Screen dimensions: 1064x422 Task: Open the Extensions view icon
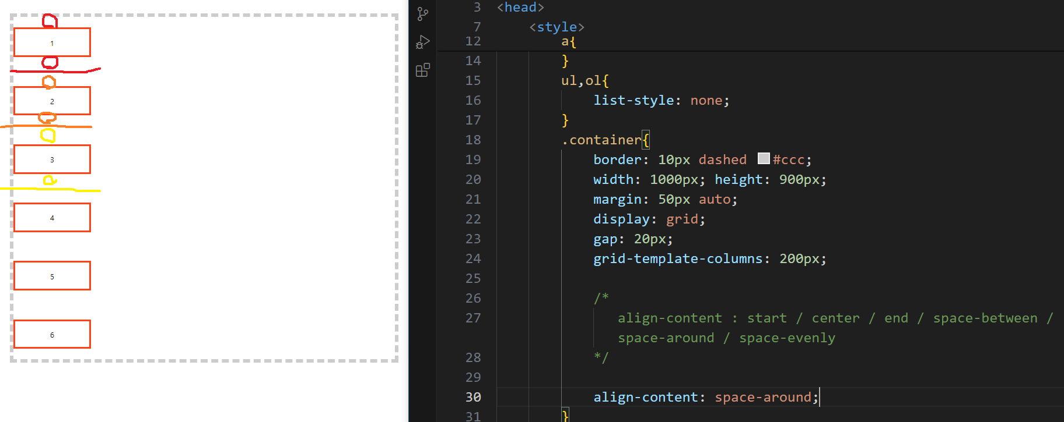(x=423, y=70)
